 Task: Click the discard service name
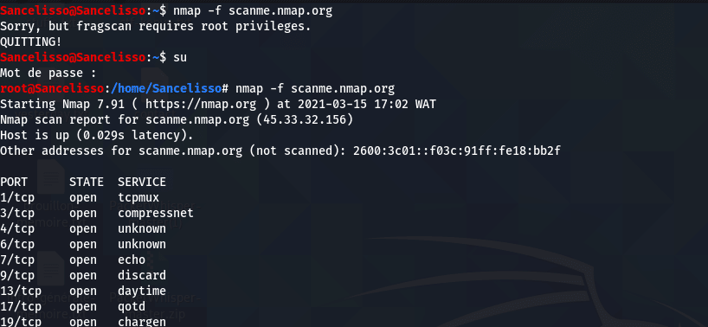click(x=142, y=276)
